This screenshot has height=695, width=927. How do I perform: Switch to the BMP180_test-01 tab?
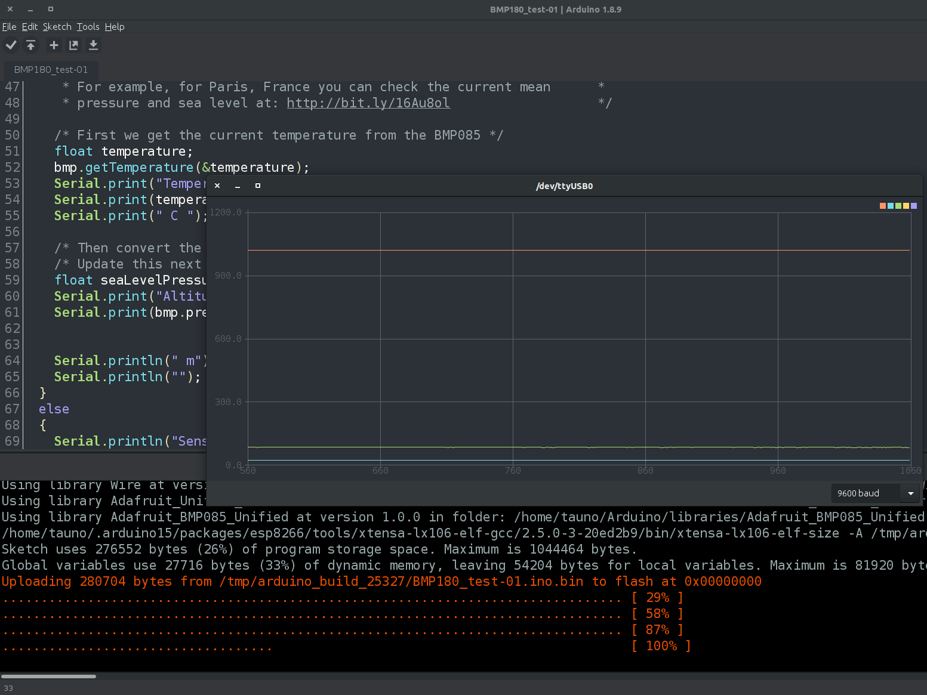click(x=51, y=70)
